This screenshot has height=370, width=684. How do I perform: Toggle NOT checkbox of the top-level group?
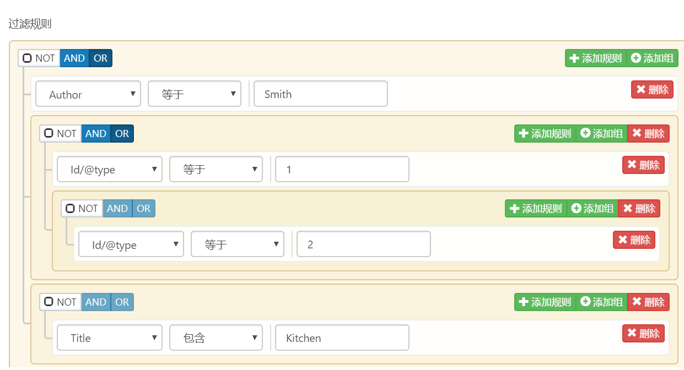pyautogui.click(x=28, y=58)
